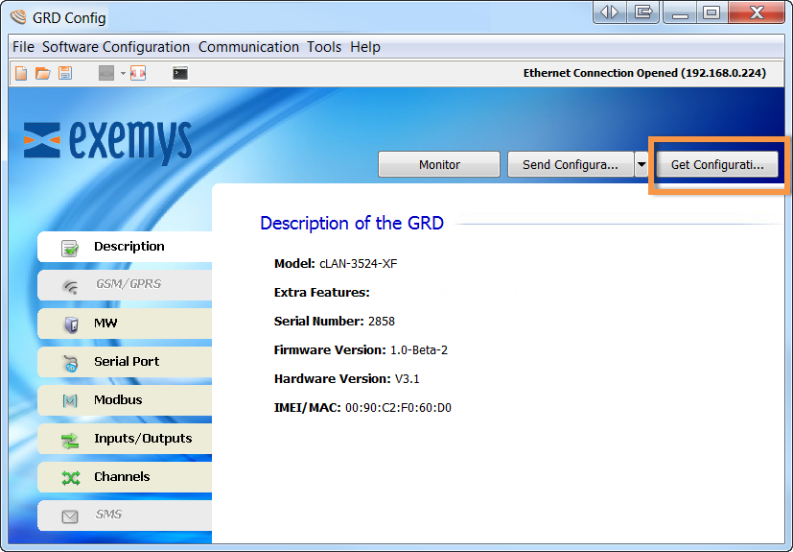The width and height of the screenshot is (793, 552).
Task: Click the Ethernet Connection Opened status text
Action: point(644,73)
